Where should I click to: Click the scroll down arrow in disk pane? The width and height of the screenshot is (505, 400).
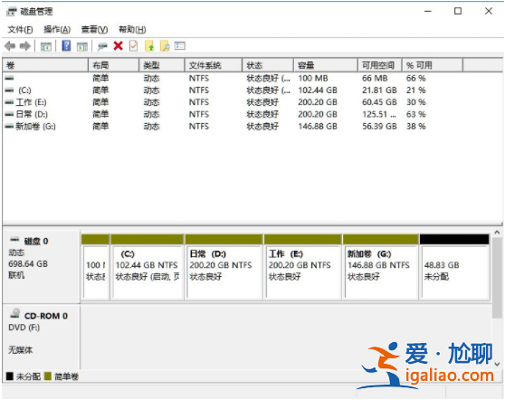tap(497, 364)
